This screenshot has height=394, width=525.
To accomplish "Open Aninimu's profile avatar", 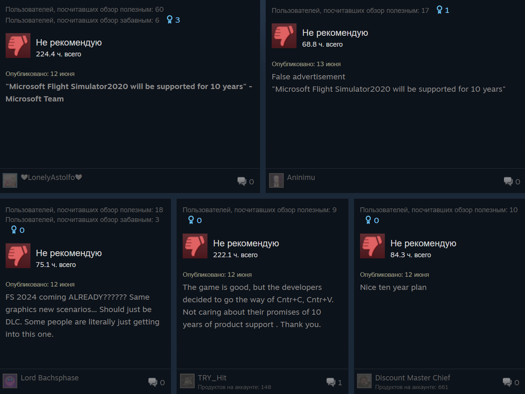I will click(x=276, y=181).
